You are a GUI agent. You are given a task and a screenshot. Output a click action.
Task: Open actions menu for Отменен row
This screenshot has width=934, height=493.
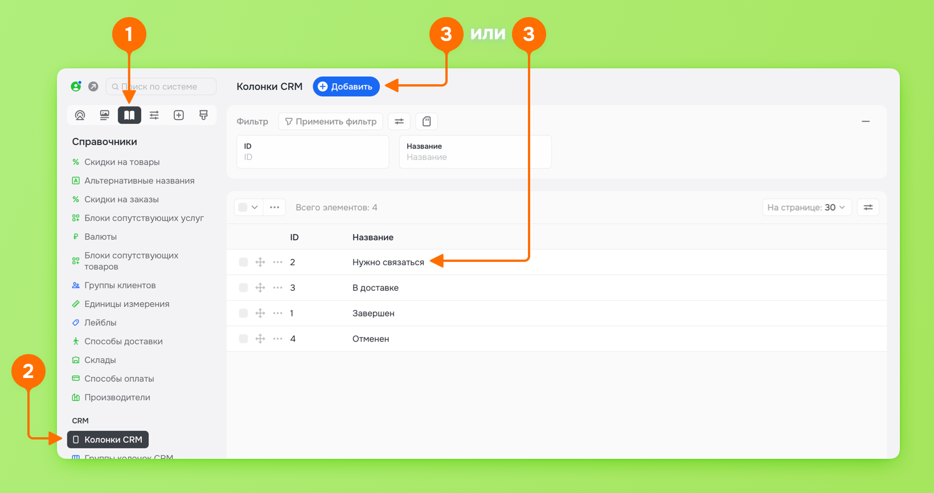278,339
